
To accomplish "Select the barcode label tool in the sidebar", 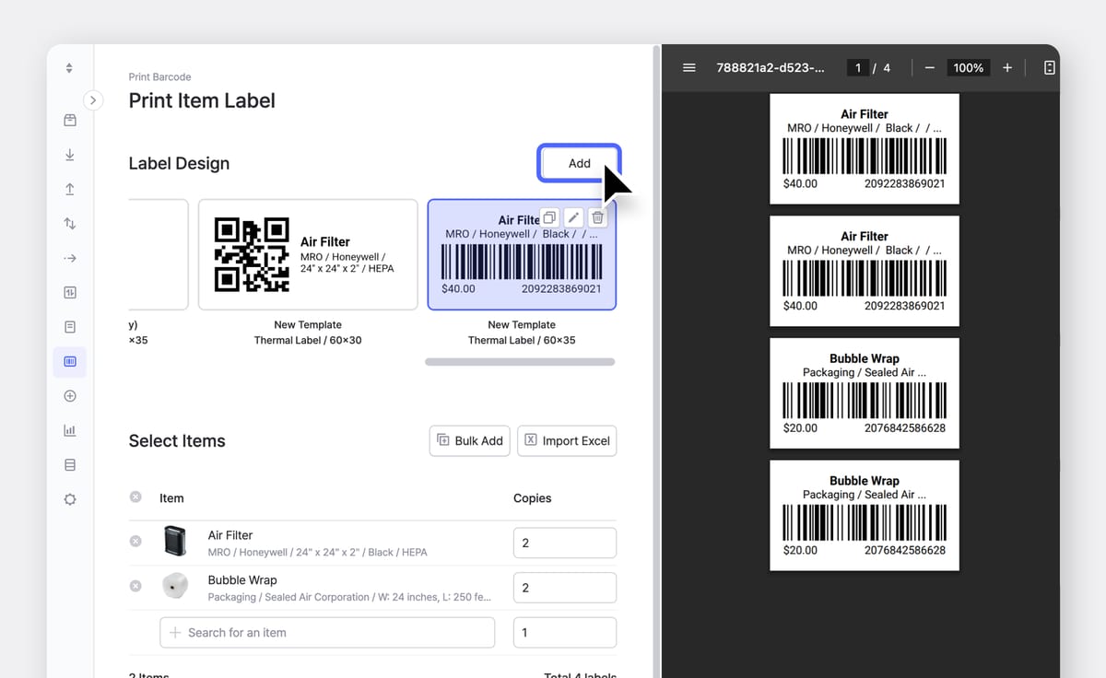I will 69,362.
